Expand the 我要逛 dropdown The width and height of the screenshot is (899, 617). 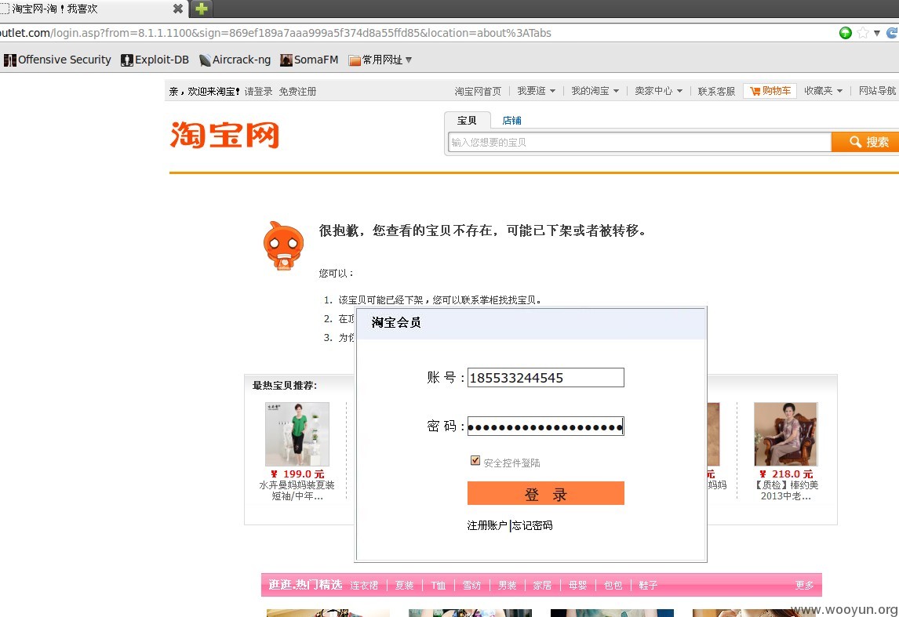pyautogui.click(x=536, y=90)
